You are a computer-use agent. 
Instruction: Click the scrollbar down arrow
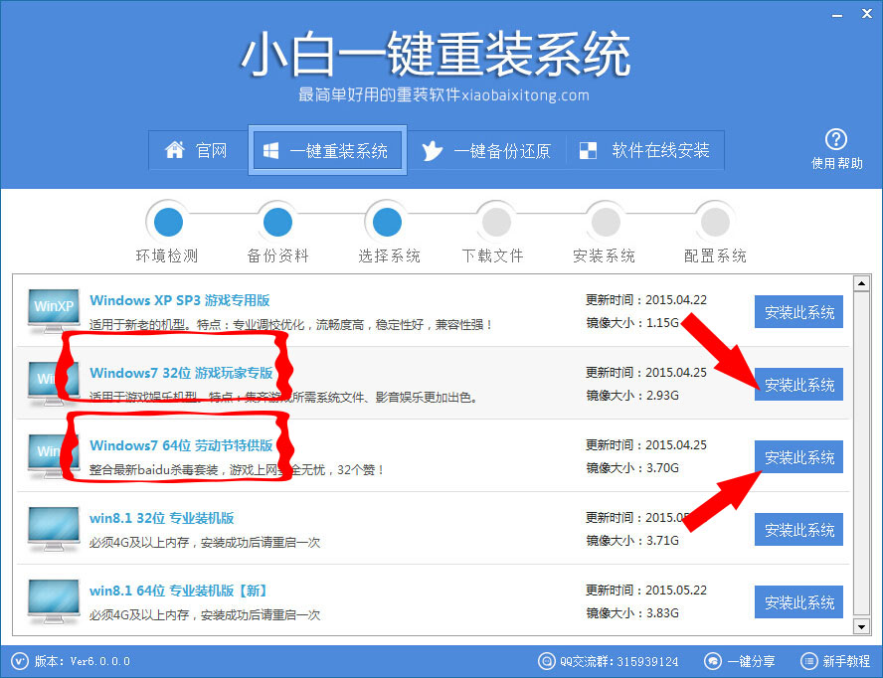pyautogui.click(x=861, y=626)
